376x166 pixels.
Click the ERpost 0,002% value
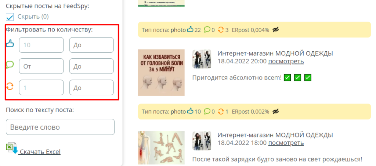(x=250, y=111)
